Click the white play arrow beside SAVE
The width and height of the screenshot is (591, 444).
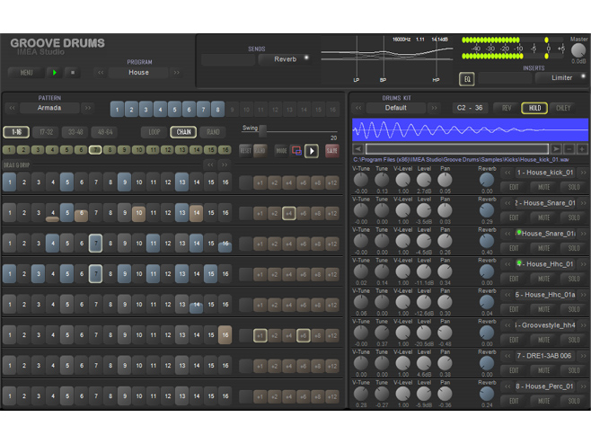click(312, 151)
